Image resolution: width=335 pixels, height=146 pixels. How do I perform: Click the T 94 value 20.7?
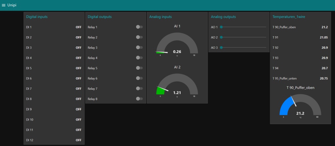[x=325, y=68]
